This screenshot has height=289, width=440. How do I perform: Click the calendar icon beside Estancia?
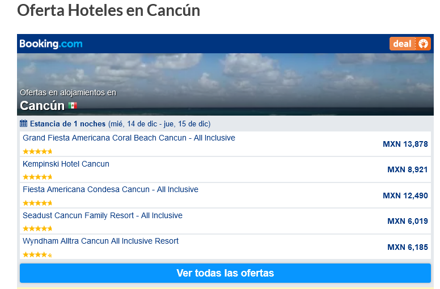tap(24, 124)
